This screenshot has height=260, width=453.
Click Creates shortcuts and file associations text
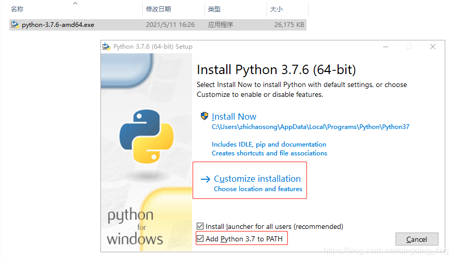269,153
